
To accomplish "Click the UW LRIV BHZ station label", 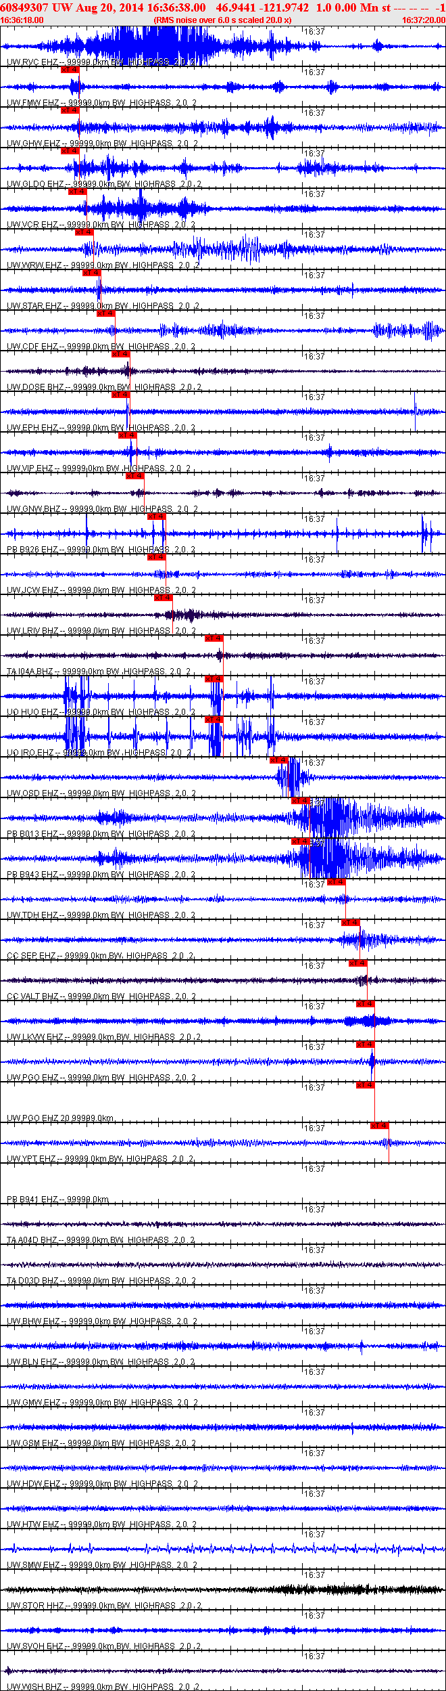I will (x=101, y=631).
